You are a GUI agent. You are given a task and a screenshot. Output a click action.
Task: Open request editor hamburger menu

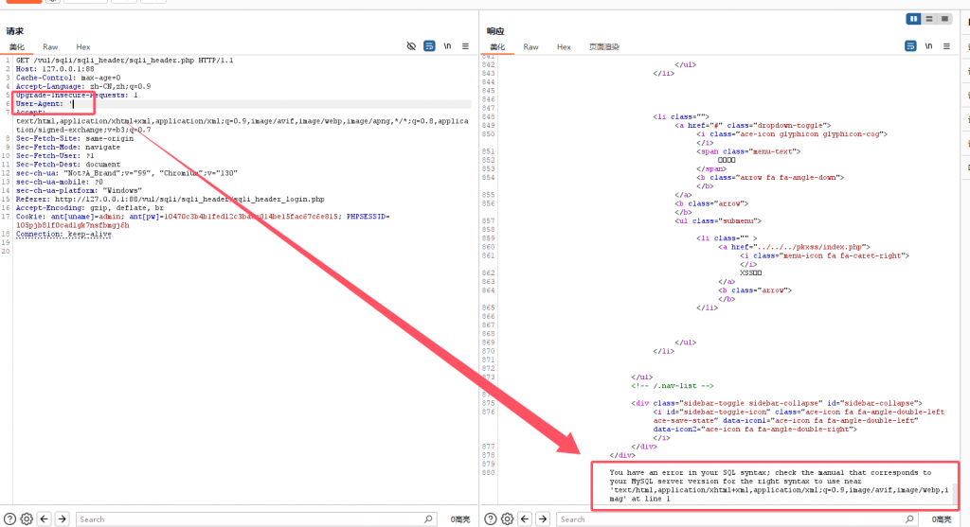coord(465,46)
